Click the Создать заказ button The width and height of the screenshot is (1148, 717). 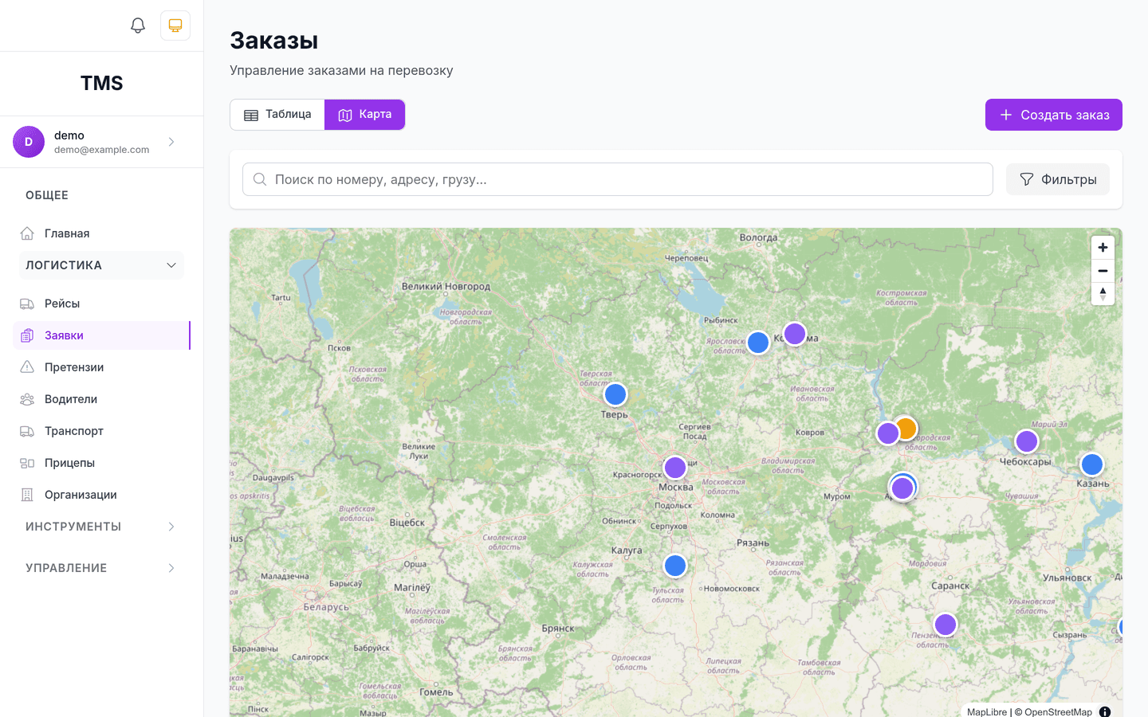tap(1054, 115)
